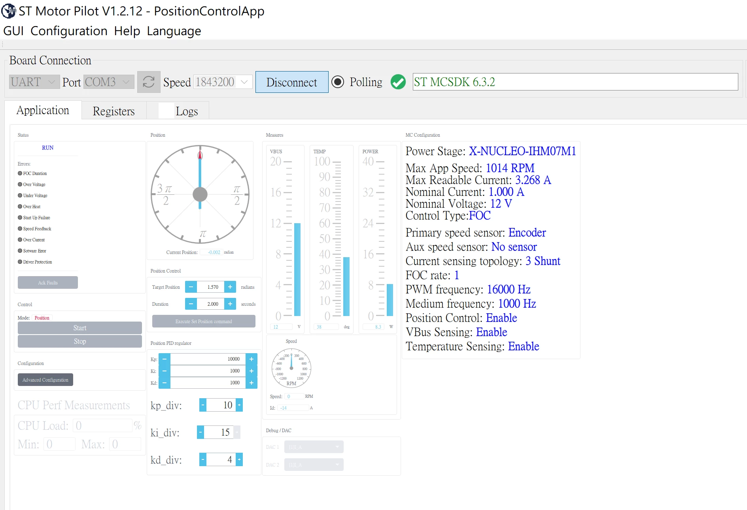747x510 pixels.
Task: Click the FOC Duration error indicator
Action: (x=20, y=173)
